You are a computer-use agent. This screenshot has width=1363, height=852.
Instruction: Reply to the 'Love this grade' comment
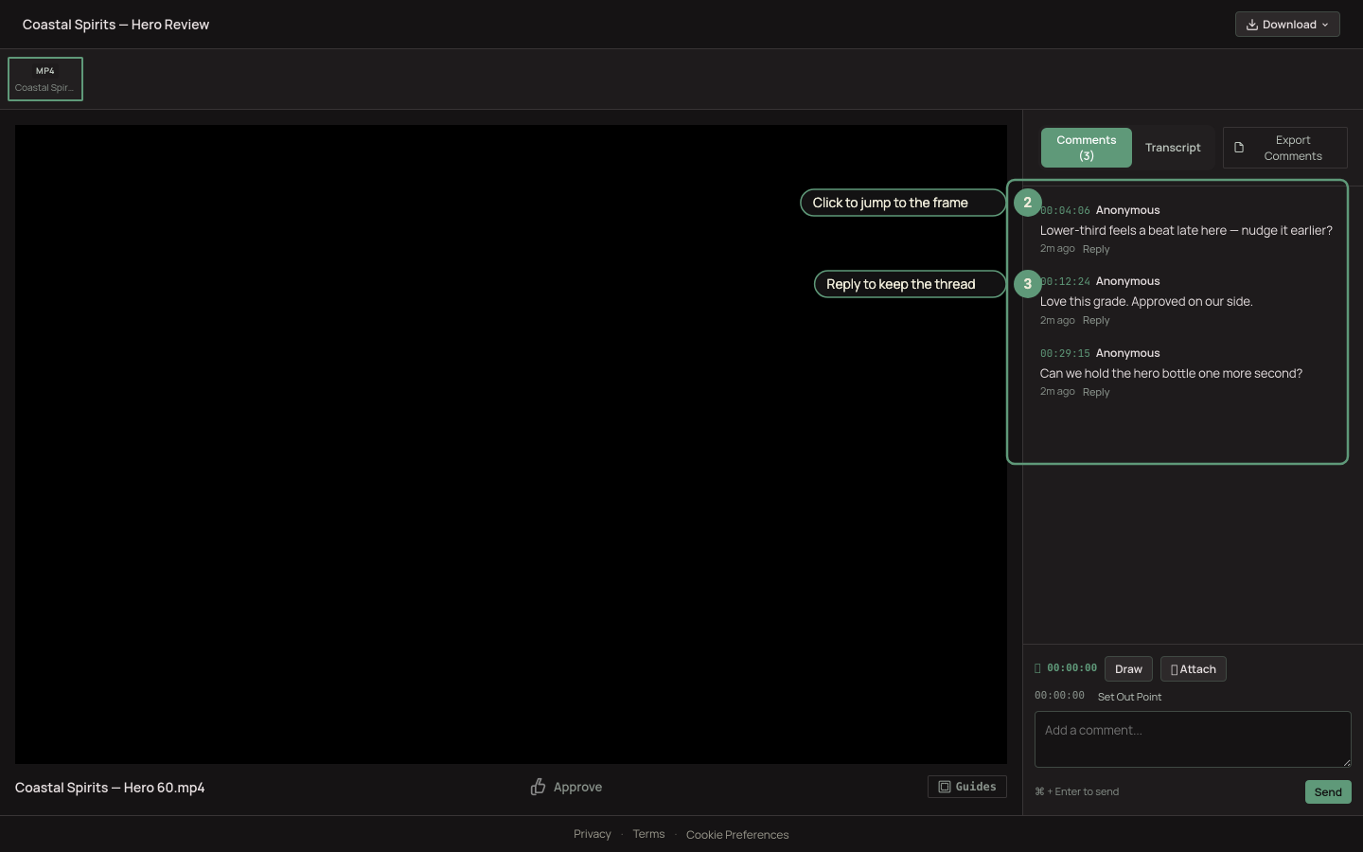coord(1096,320)
